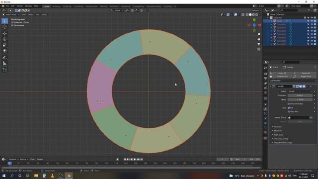318x179 pixels.
Task: Hide the Circle object in outliner
Action: coord(312,21)
